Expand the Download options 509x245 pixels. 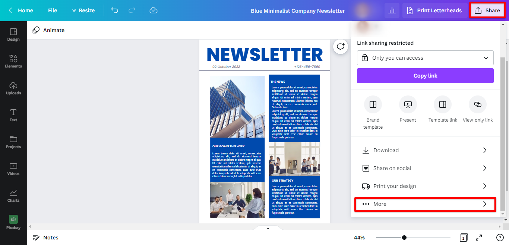[425, 150]
